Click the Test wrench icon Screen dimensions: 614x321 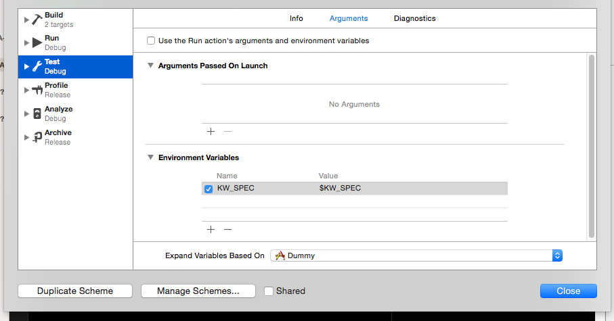click(x=37, y=66)
